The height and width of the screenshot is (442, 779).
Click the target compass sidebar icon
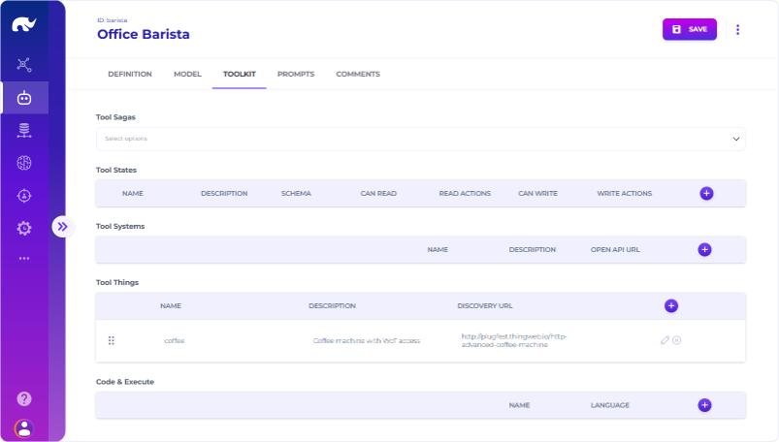(24, 196)
